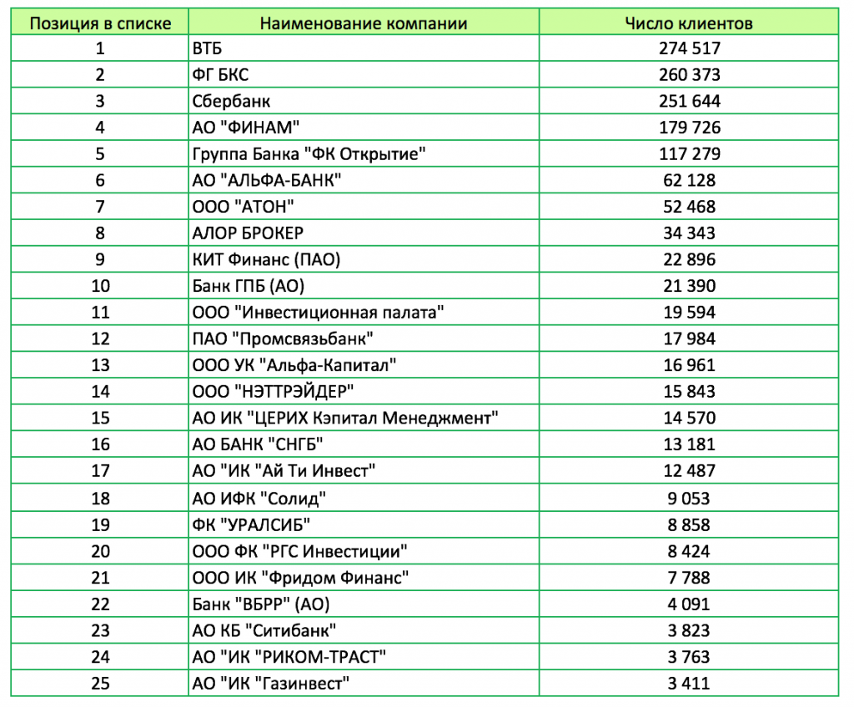
Task: Click the client count 7 788
Action: click(x=689, y=578)
